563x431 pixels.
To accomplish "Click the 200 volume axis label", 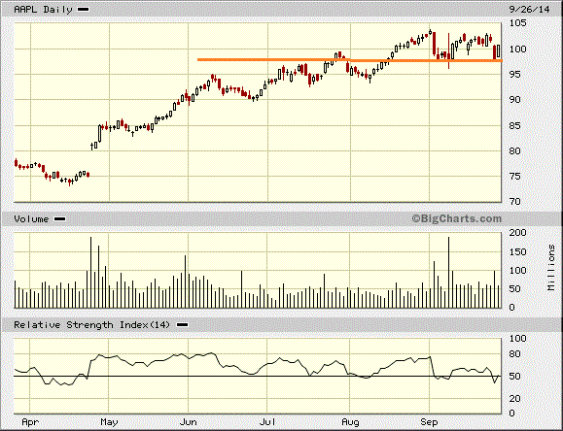I will tap(518, 233).
